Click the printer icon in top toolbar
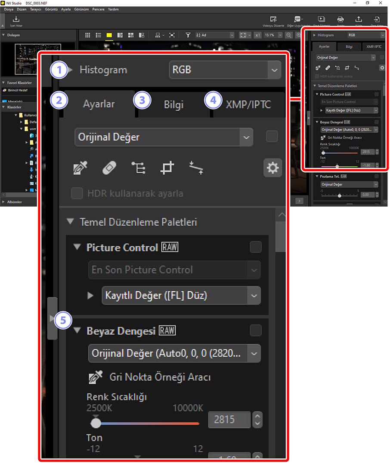The image size is (390, 463). (x=340, y=19)
